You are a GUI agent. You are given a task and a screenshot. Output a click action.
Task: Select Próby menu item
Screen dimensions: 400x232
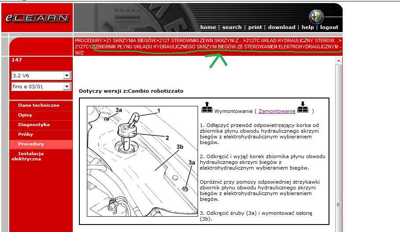[25, 134]
